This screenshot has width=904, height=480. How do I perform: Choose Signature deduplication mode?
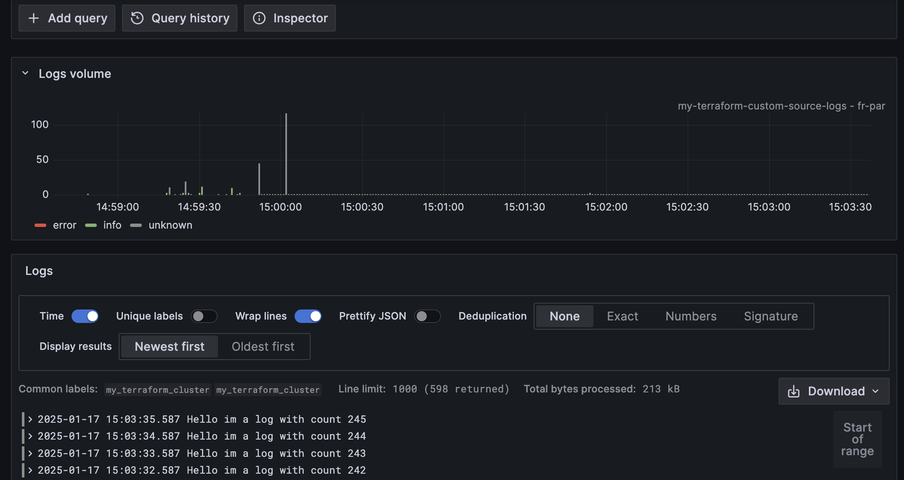pos(771,316)
